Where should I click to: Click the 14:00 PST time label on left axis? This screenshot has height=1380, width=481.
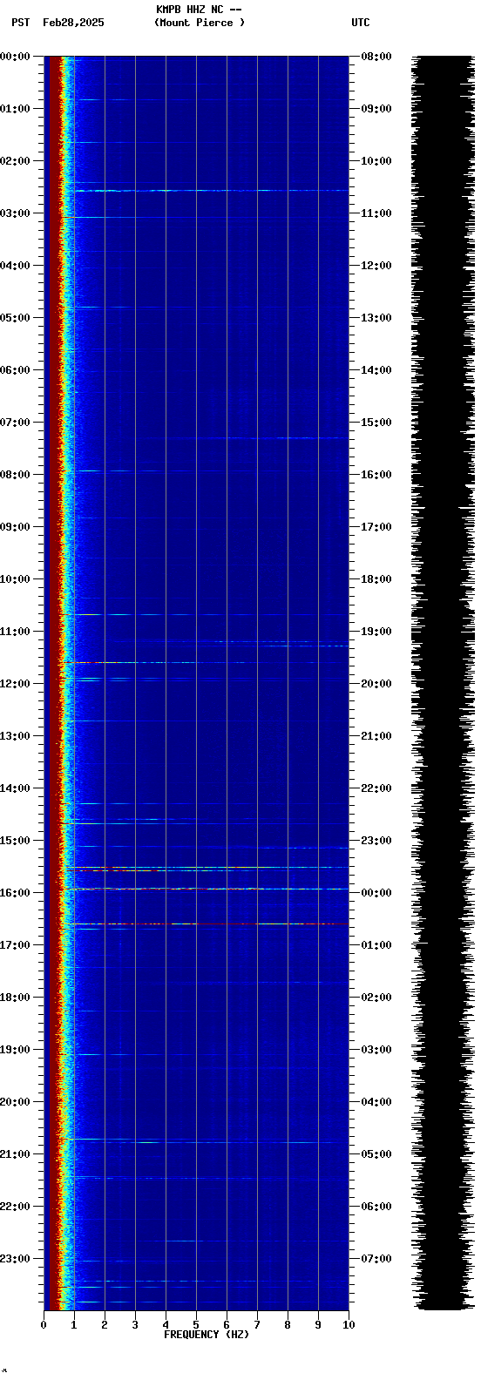pos(15,788)
